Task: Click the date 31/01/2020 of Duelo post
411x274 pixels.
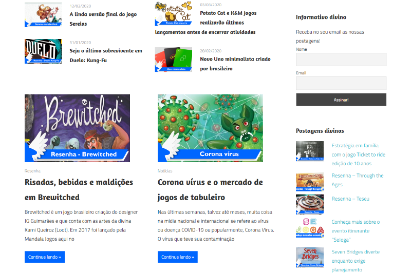Action: pos(80,43)
